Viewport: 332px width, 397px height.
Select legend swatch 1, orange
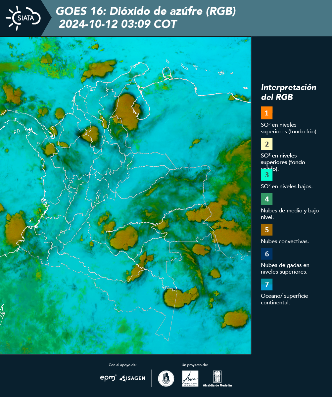tap(266, 113)
